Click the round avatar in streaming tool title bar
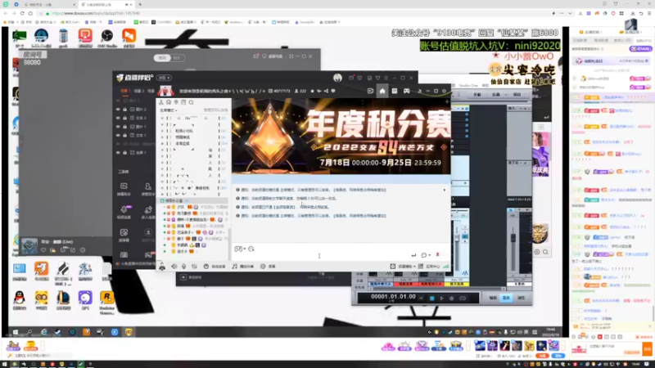655x368 pixels. tap(337, 78)
